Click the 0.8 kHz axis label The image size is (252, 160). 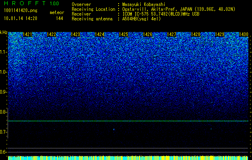click(x=4, y=112)
